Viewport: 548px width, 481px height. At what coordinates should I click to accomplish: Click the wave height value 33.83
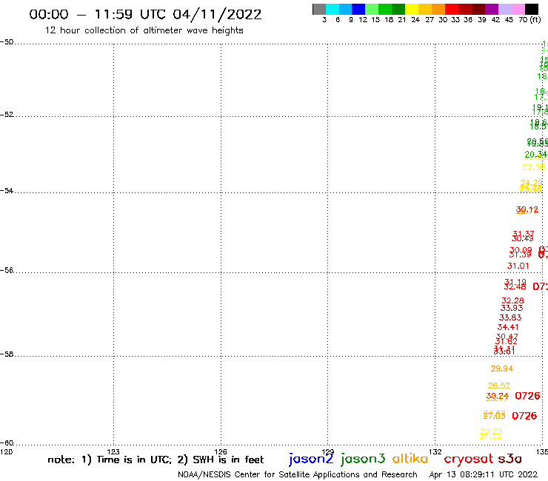click(510, 317)
